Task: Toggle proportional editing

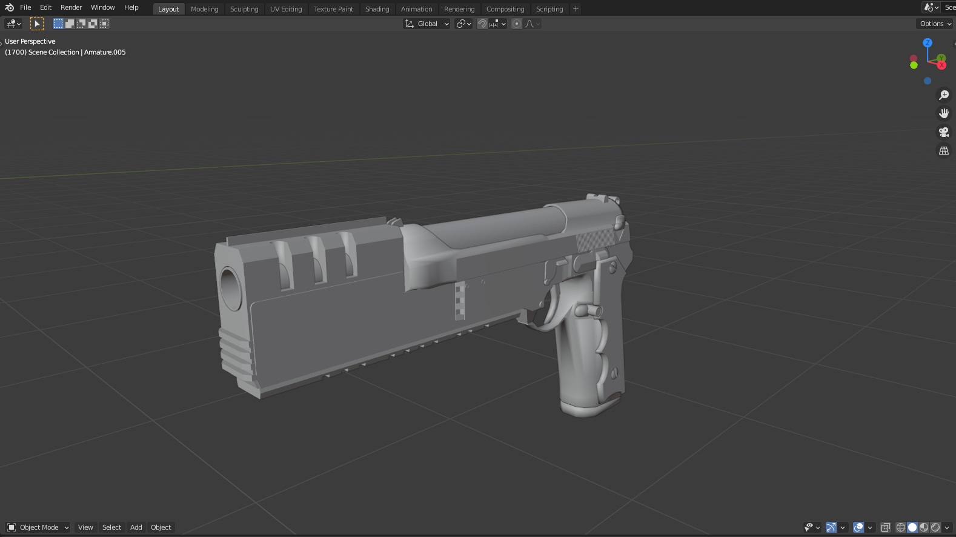Action: (x=516, y=24)
